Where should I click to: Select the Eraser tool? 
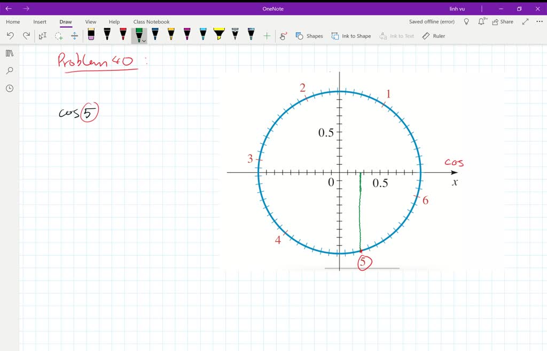[x=91, y=34]
